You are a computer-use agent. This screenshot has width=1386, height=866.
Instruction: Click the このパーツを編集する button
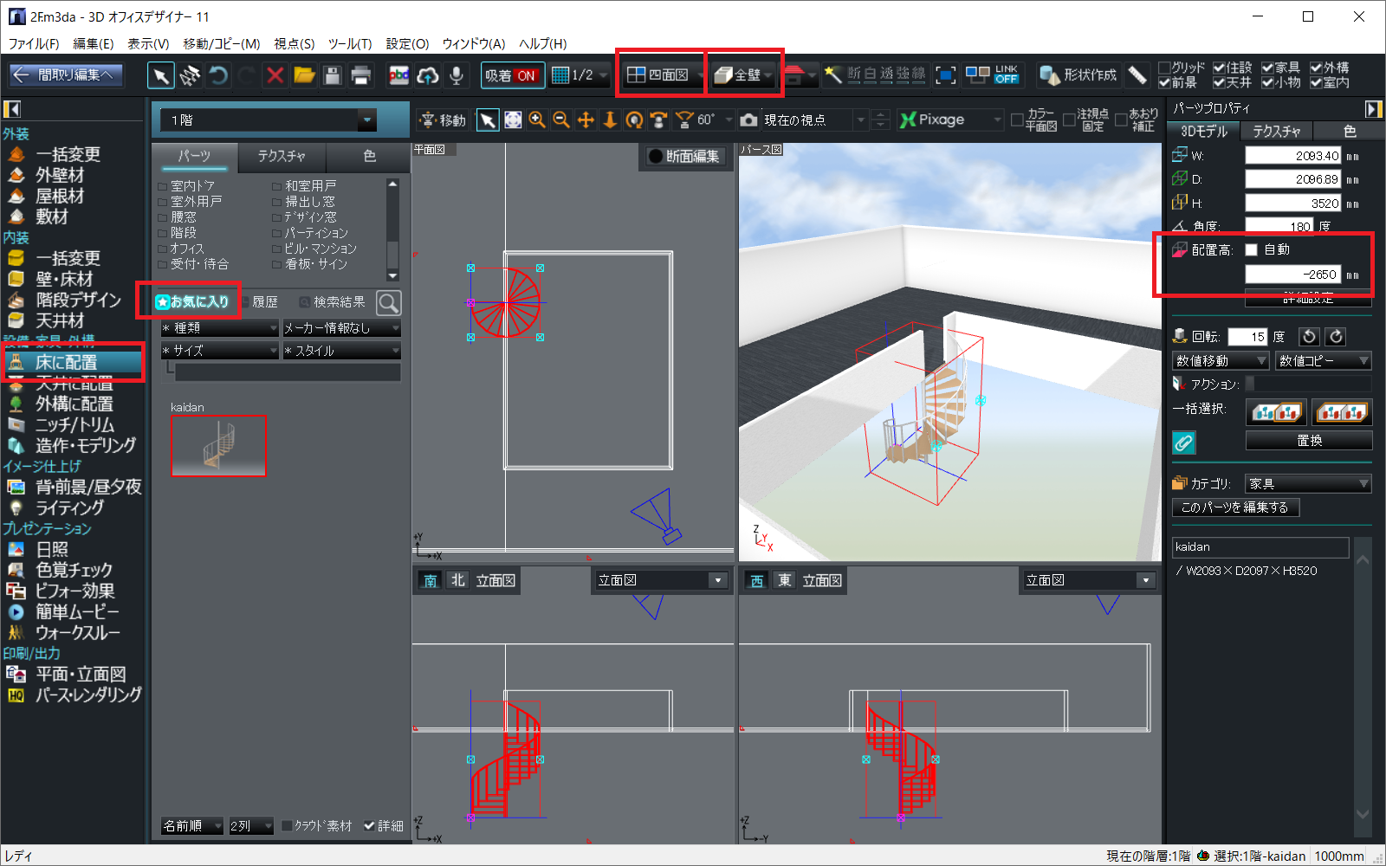click(1234, 507)
